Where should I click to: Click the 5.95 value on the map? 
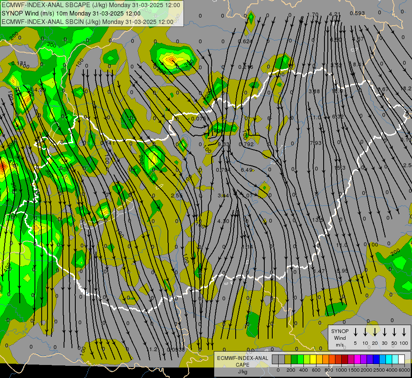[343, 270]
